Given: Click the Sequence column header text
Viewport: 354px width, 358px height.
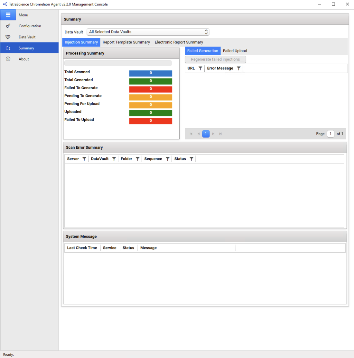Looking at the screenshot, I should (153, 159).
